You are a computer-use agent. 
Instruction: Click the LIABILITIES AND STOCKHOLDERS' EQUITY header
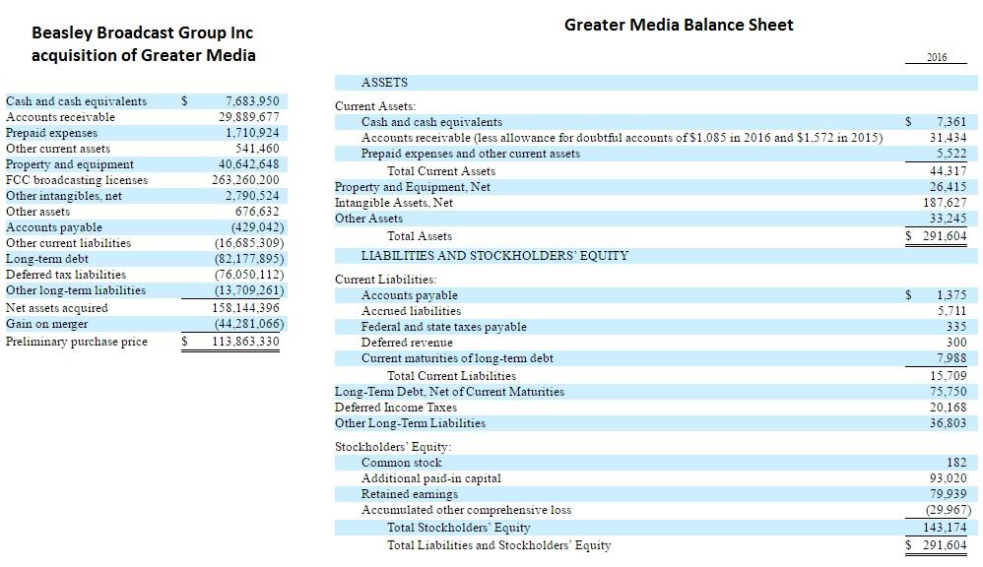pos(494,256)
